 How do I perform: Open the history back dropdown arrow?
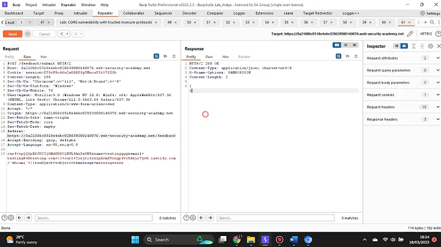click(x=67, y=34)
